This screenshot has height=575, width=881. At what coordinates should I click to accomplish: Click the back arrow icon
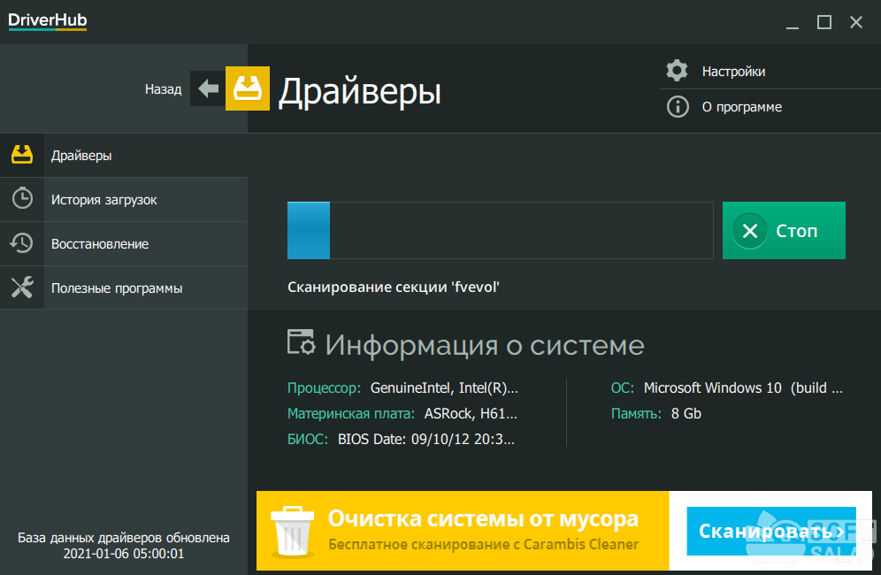tap(208, 88)
